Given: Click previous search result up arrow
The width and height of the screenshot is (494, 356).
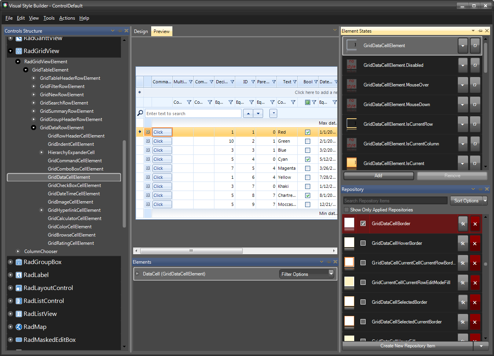Looking at the screenshot, I should [x=248, y=114].
